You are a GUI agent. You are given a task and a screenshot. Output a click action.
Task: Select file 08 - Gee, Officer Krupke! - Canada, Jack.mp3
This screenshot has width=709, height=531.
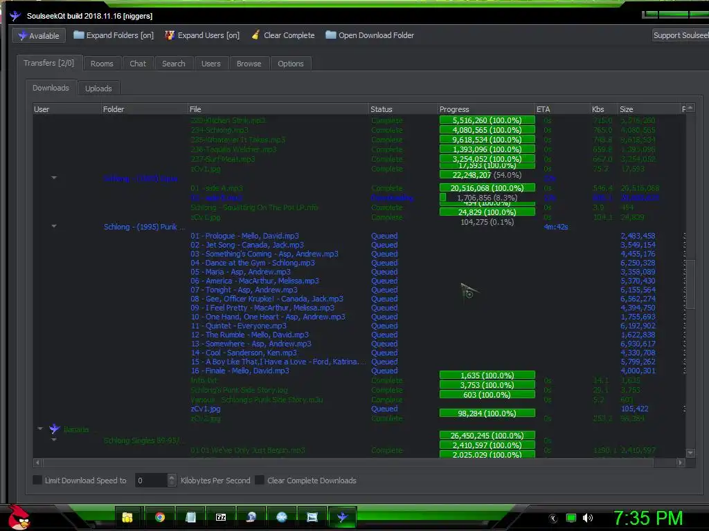[x=267, y=299]
